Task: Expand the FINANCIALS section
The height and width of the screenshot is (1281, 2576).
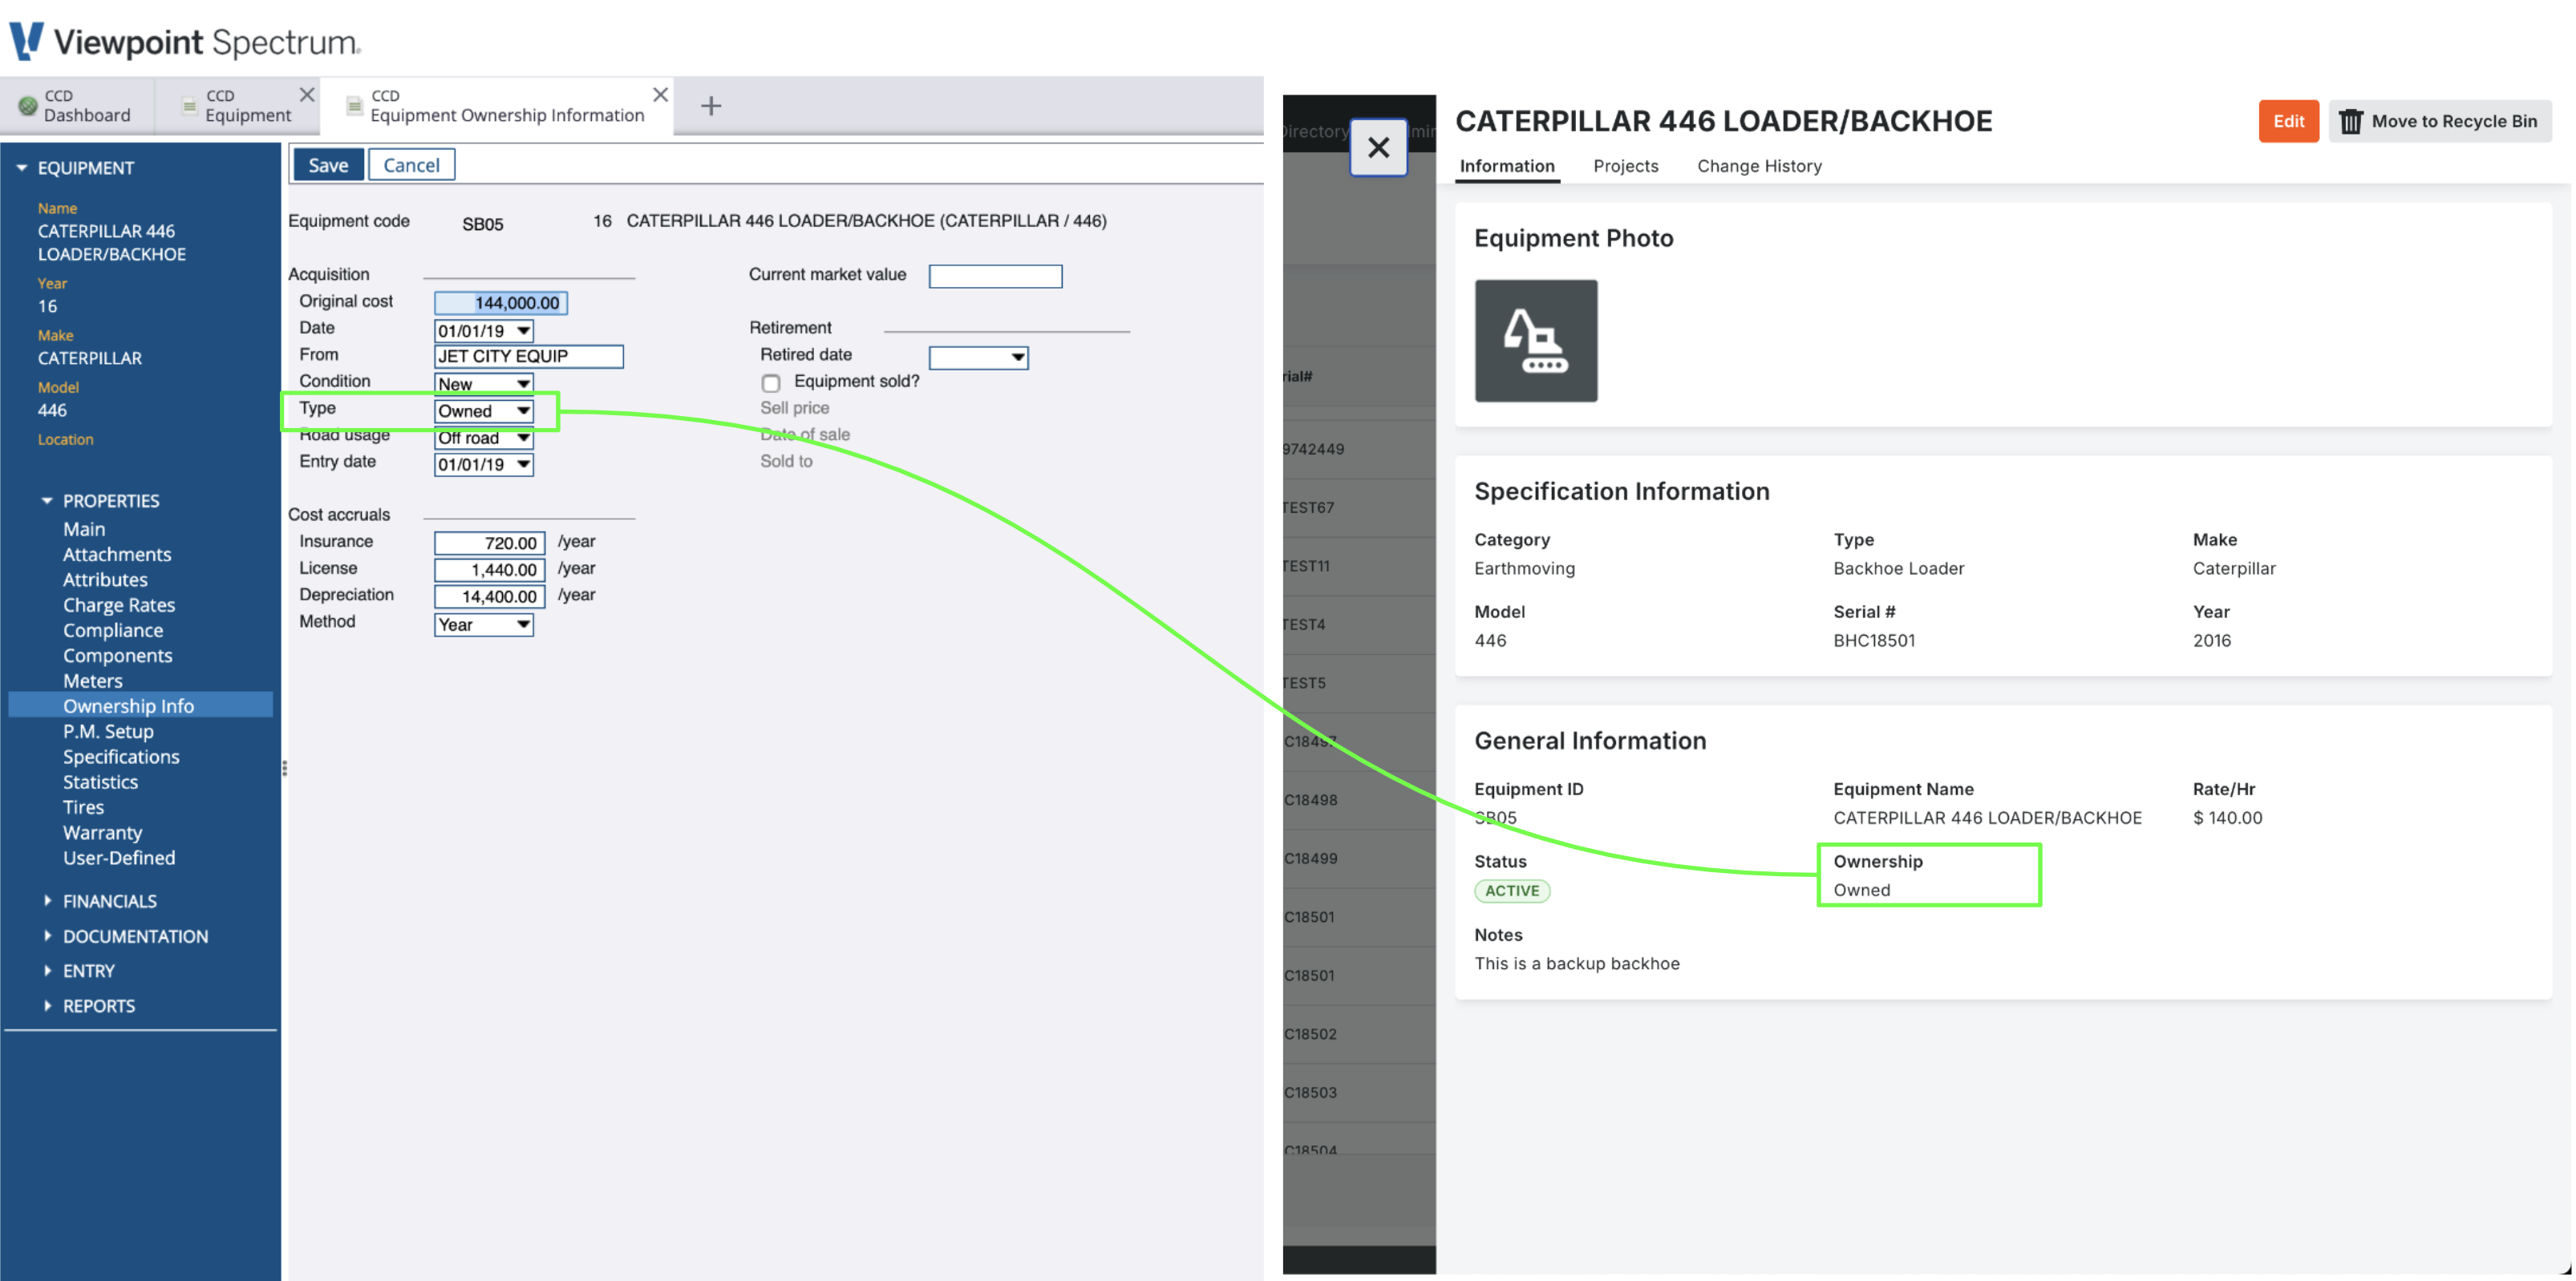Action: 47,900
